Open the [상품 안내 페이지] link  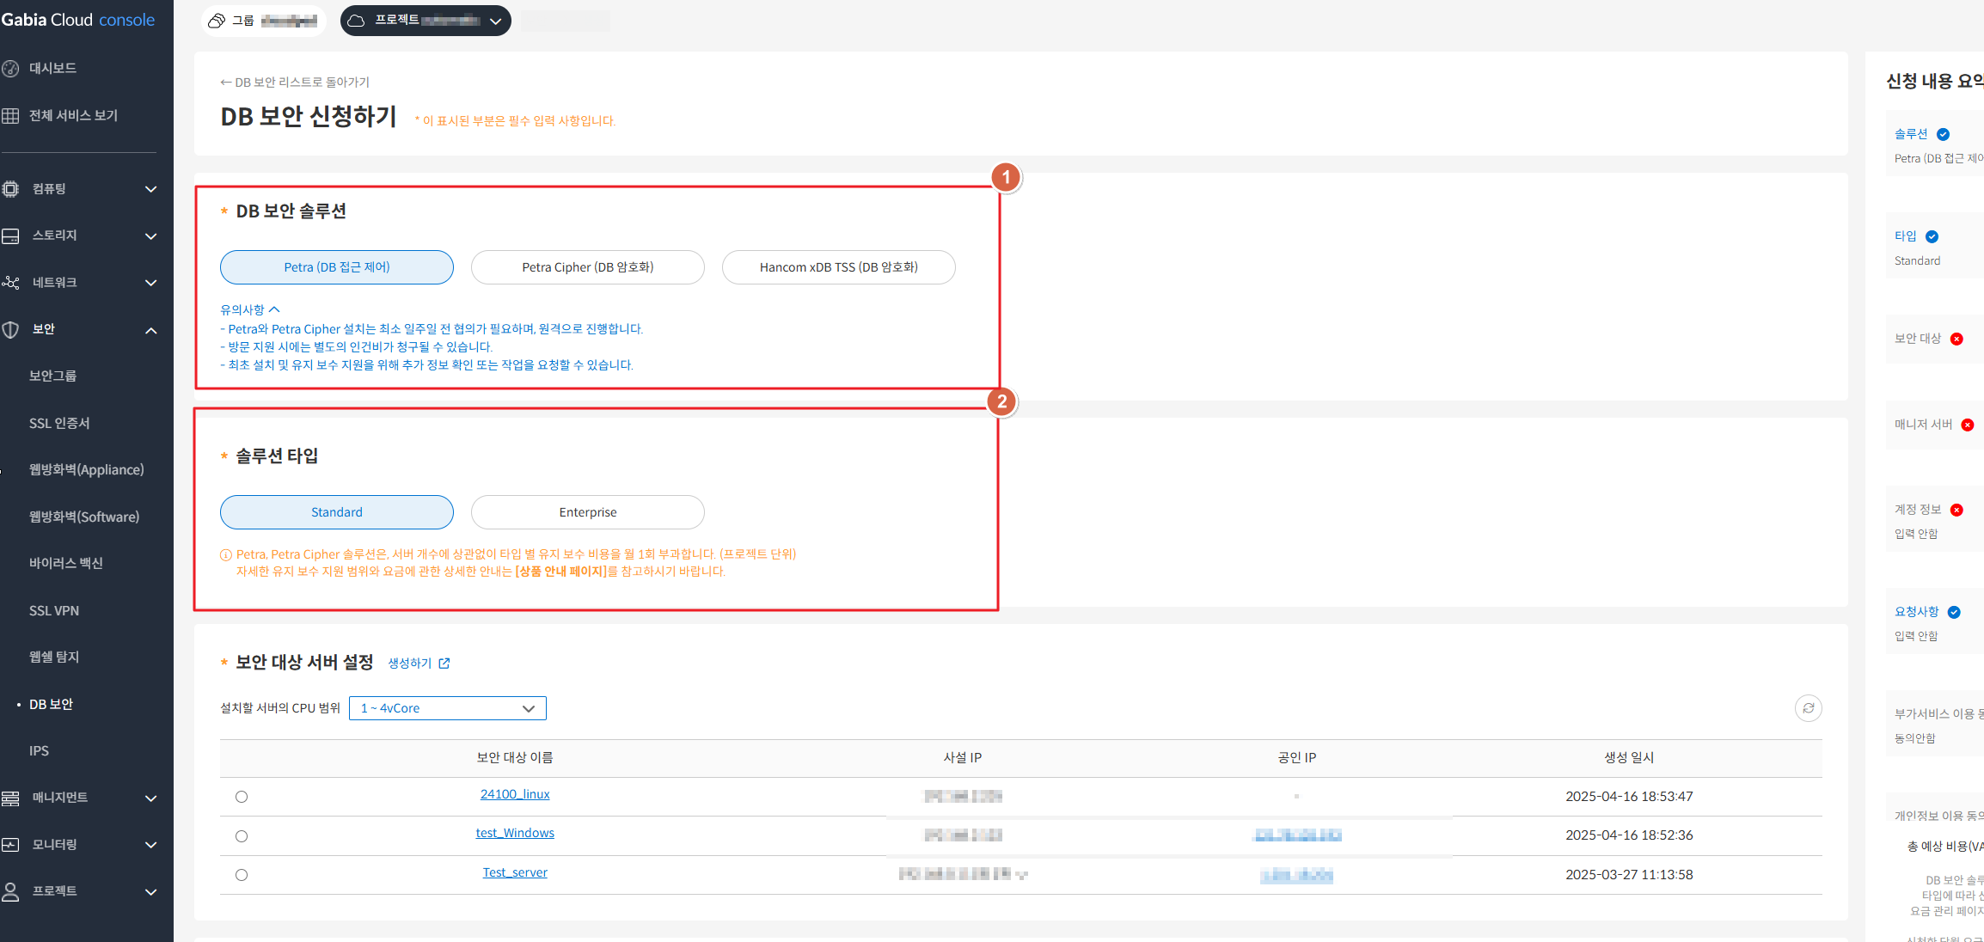coord(561,572)
